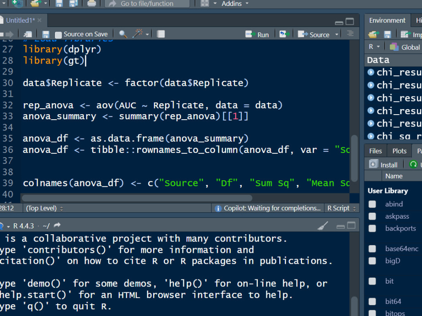This screenshot has height=316, width=422.
Task: Focus the Go to file/function field
Action: pos(147,3)
